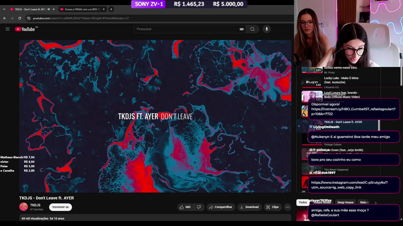Viewport: 403px width, 226px height.
Task: Reload the current page
Action: tap(20, 18)
